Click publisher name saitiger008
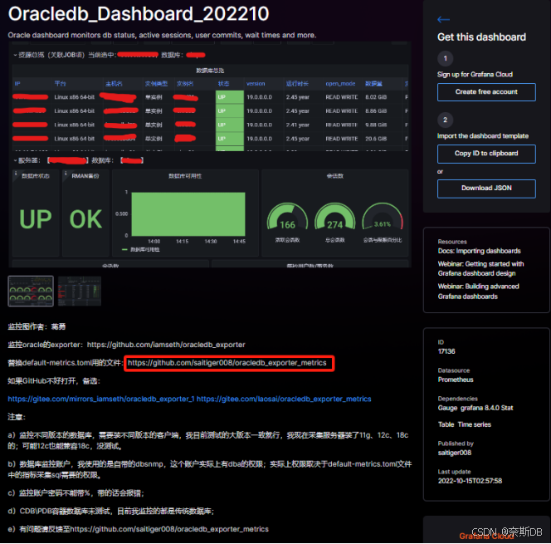 (x=455, y=453)
